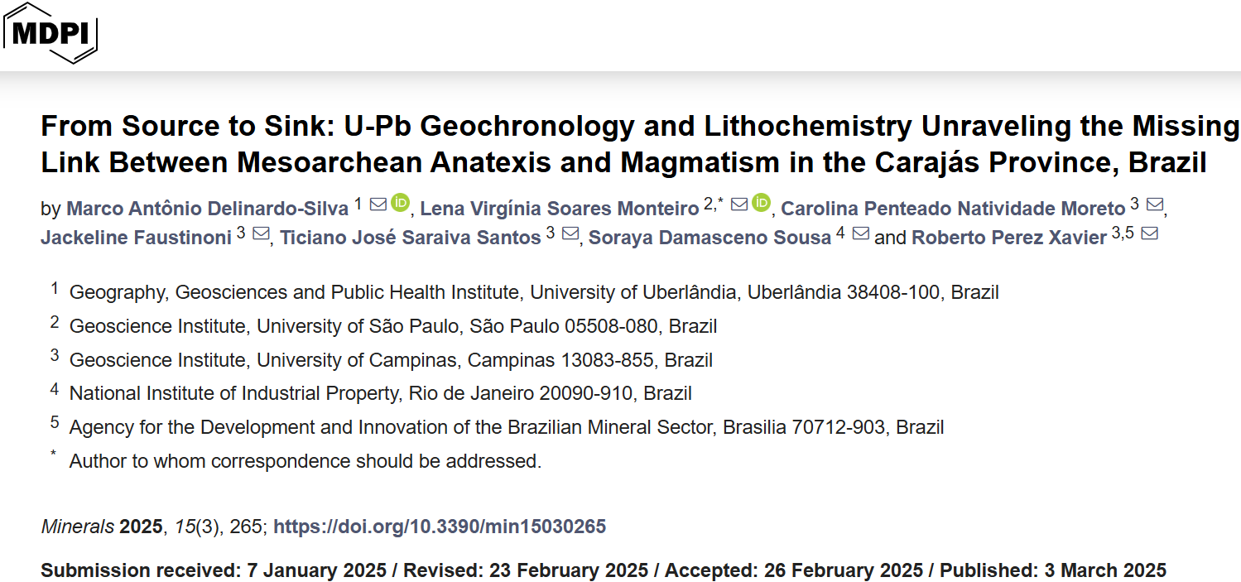Open author link Marco Antônio Delinardo-Silva
The image size is (1241, 582).
point(207,208)
